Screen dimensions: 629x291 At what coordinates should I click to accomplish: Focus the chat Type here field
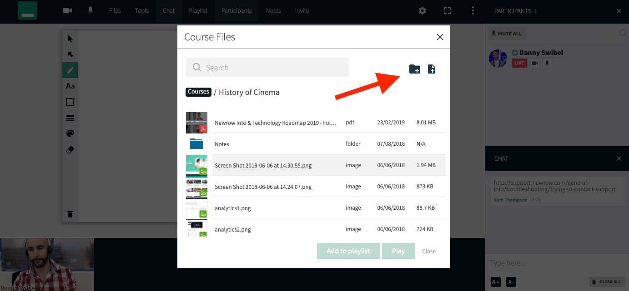(x=557, y=263)
